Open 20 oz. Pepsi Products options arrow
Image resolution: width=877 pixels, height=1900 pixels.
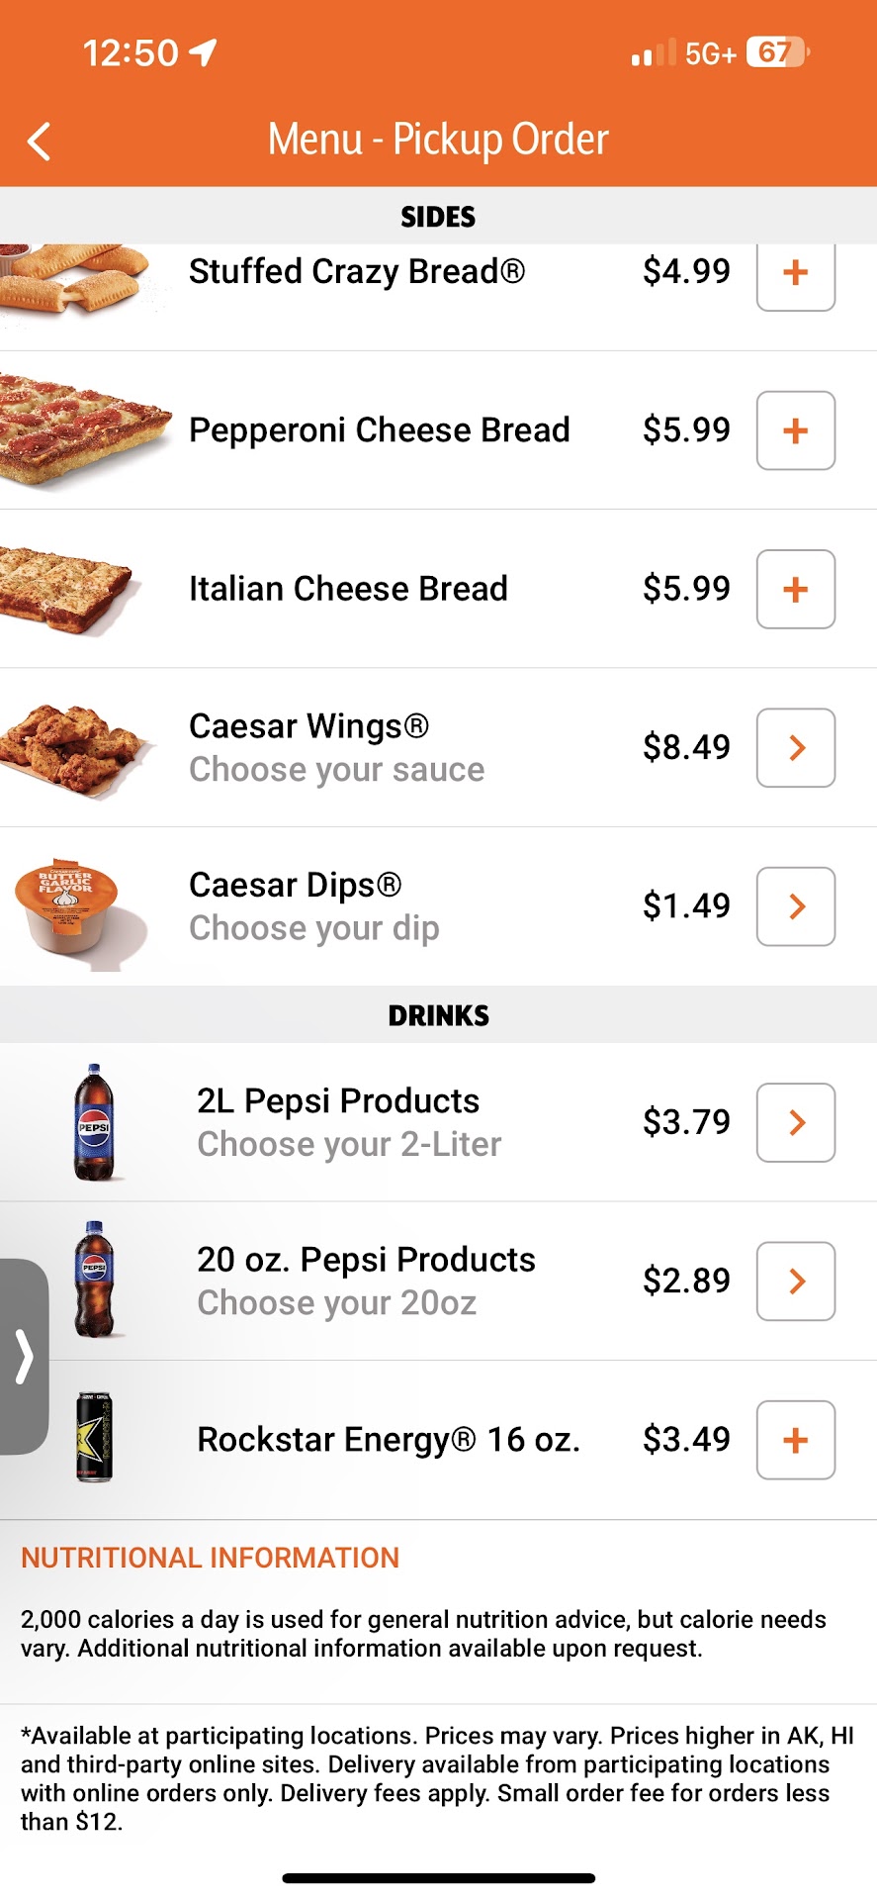pos(795,1282)
